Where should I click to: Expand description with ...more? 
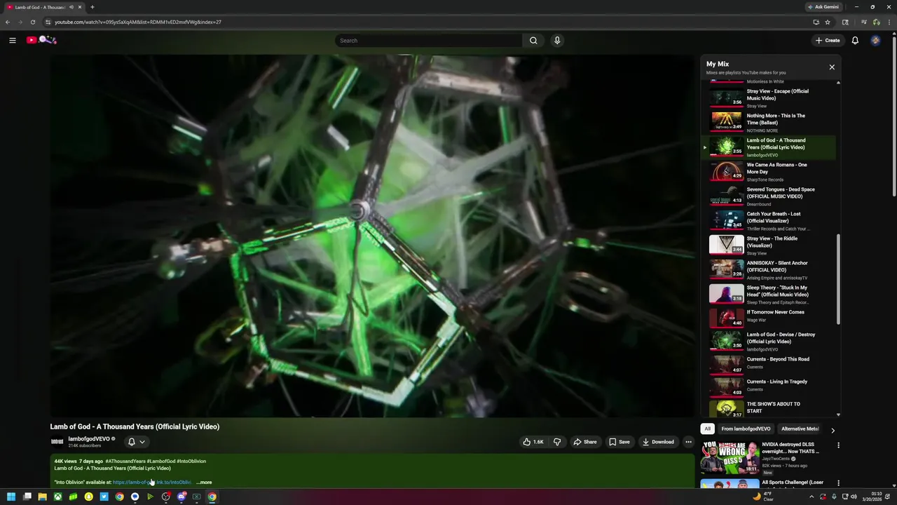click(204, 483)
